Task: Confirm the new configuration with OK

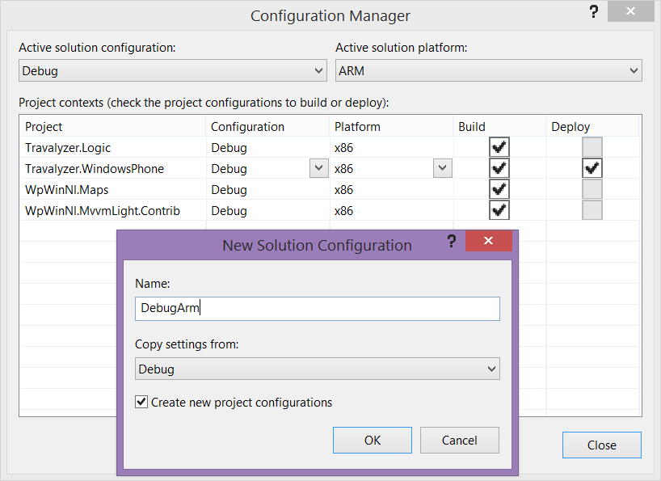Action: point(373,440)
